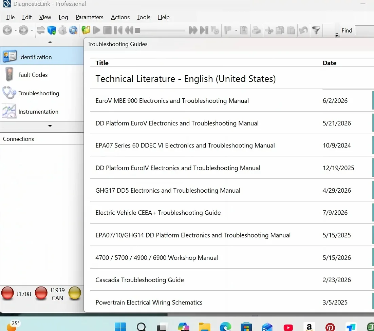Click the Rewind log button
Viewport: 374px width, 331px height.
click(129, 30)
